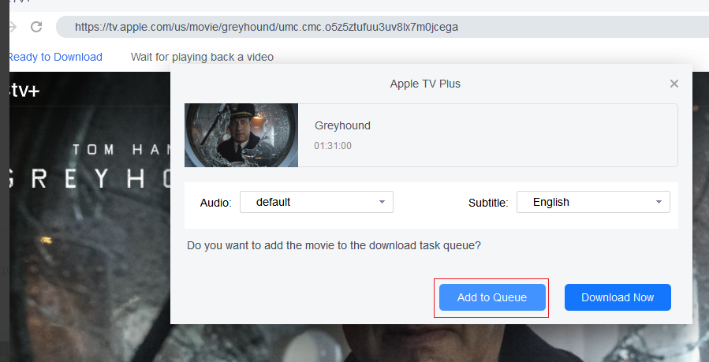Click the Apple tv+ logo on the page
The width and height of the screenshot is (709, 362).
pyautogui.click(x=24, y=91)
